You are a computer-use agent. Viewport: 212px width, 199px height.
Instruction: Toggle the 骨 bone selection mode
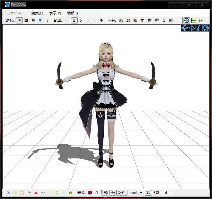coord(33,20)
